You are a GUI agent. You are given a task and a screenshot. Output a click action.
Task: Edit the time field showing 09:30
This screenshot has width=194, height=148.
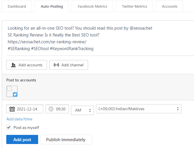[x=57, y=109]
